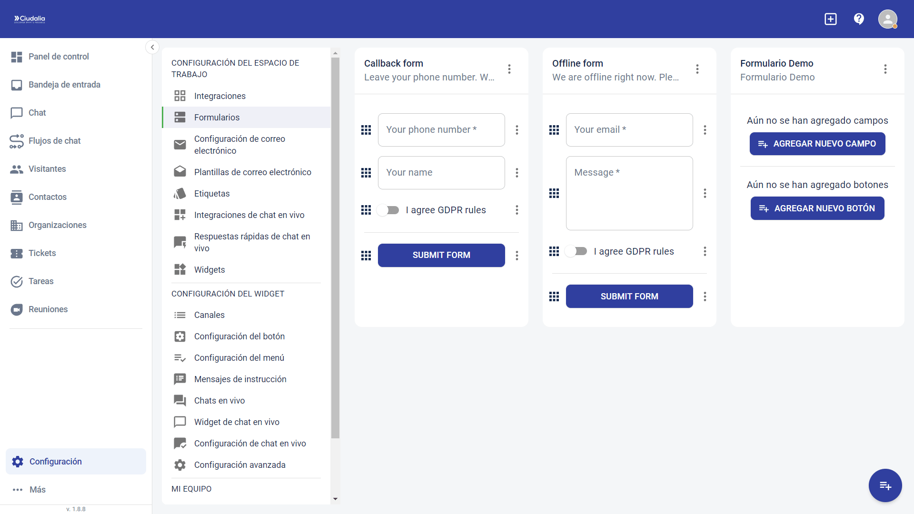Select Widgets in the settings menu
Screen dimensions: 914x514
pyautogui.click(x=209, y=270)
